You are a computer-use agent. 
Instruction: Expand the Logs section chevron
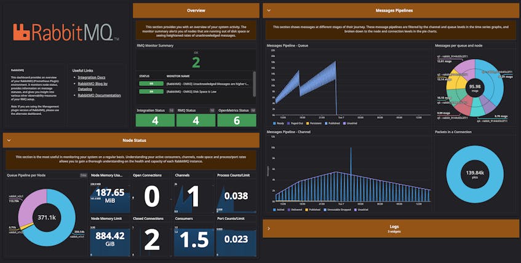pyautogui.click(x=269, y=229)
